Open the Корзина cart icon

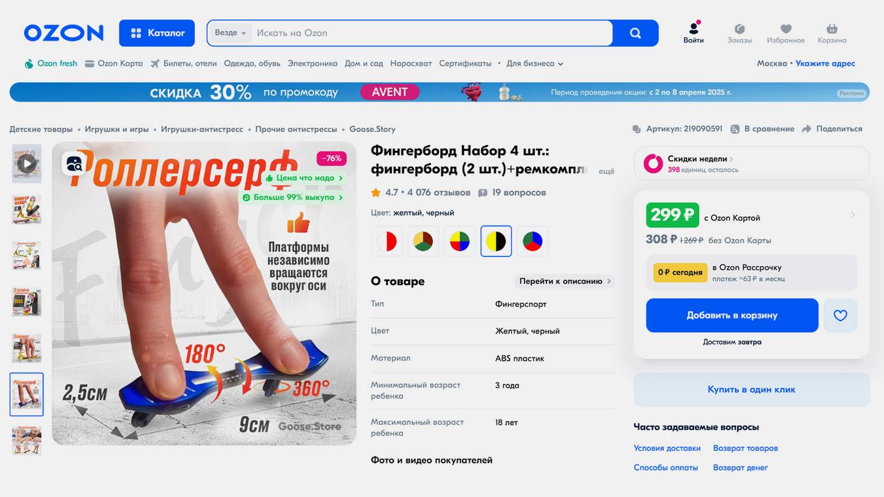pyautogui.click(x=832, y=29)
